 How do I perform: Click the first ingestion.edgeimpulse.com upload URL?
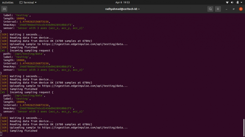(x=85, y=44)
